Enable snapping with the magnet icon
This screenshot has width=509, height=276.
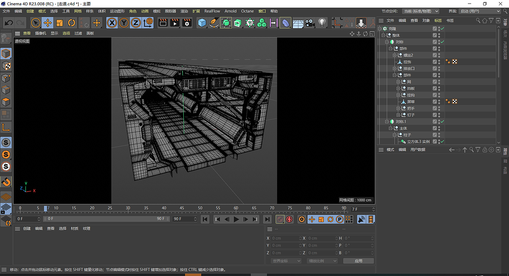(6, 182)
